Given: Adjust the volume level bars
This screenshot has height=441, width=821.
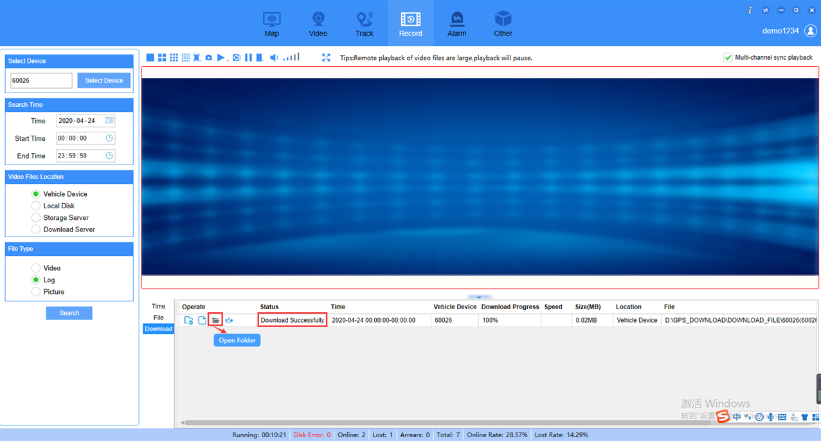Looking at the screenshot, I should pos(292,57).
